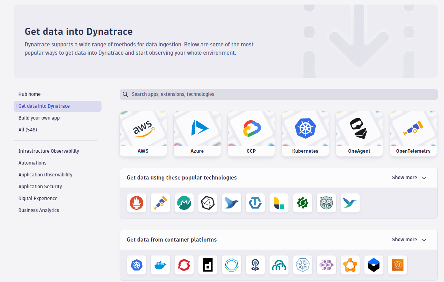Select Get data into Dynatrace nav item
The image size is (444, 282).
tap(58, 106)
